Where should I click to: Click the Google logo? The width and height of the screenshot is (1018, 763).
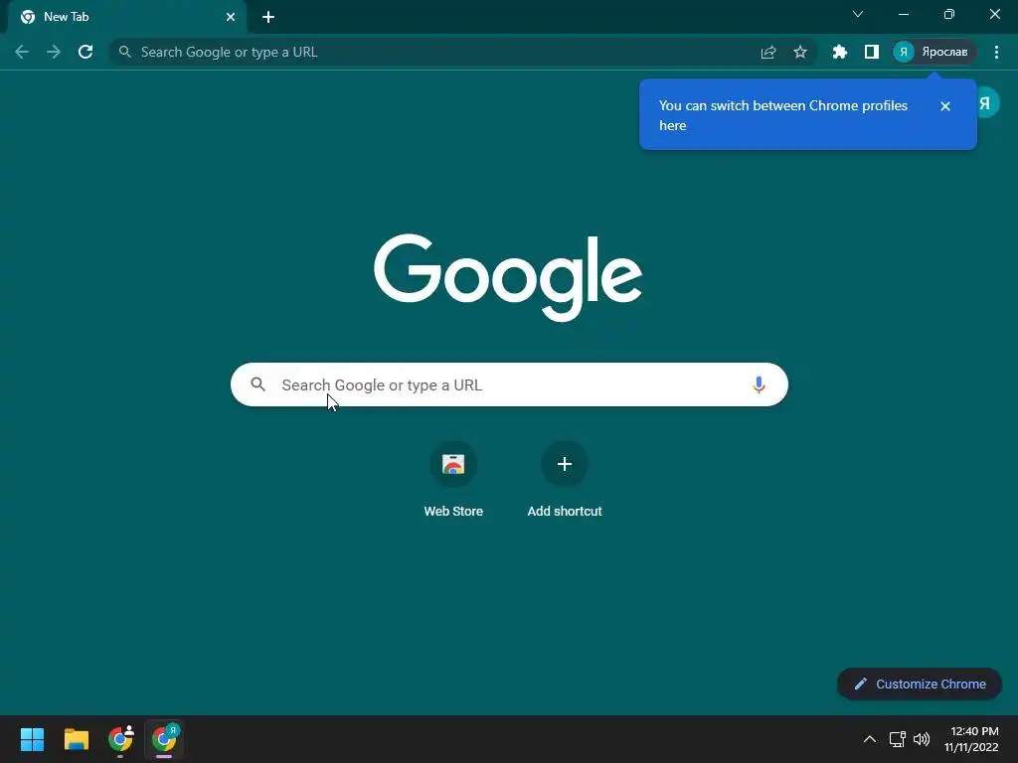[508, 278]
